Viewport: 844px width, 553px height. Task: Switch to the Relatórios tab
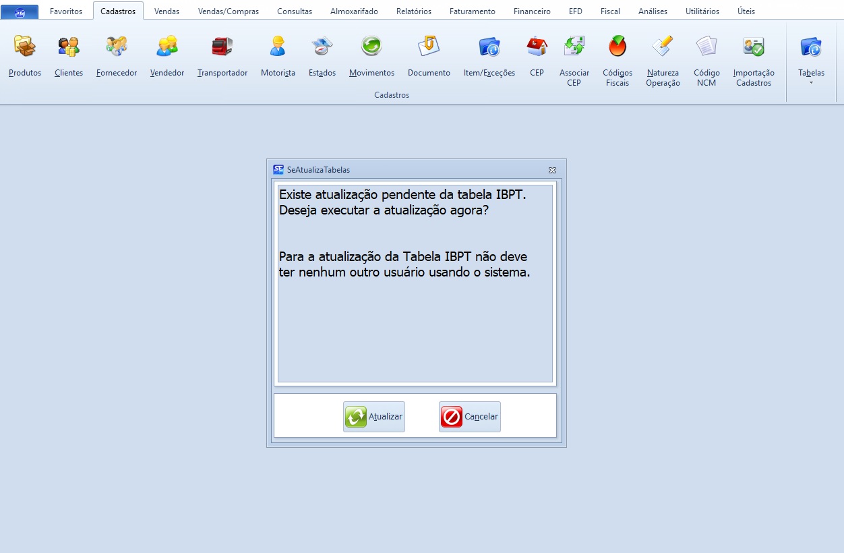pos(414,11)
